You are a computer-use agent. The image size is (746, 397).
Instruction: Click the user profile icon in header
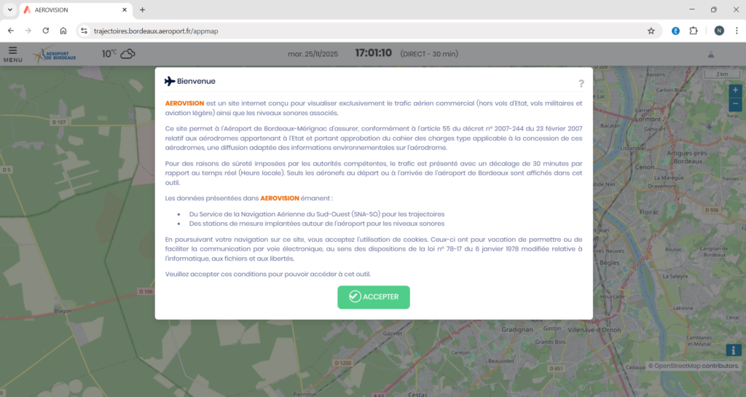click(x=710, y=55)
